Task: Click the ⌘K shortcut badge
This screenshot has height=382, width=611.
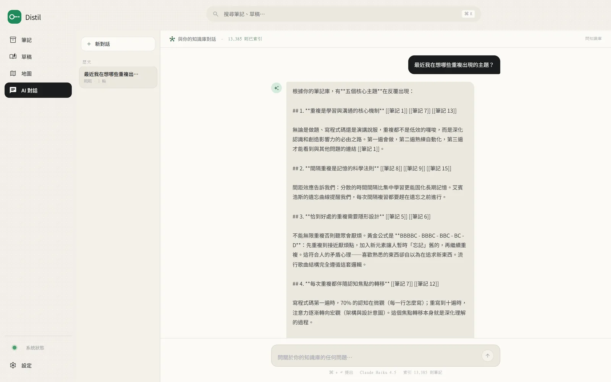Action: [x=468, y=14]
